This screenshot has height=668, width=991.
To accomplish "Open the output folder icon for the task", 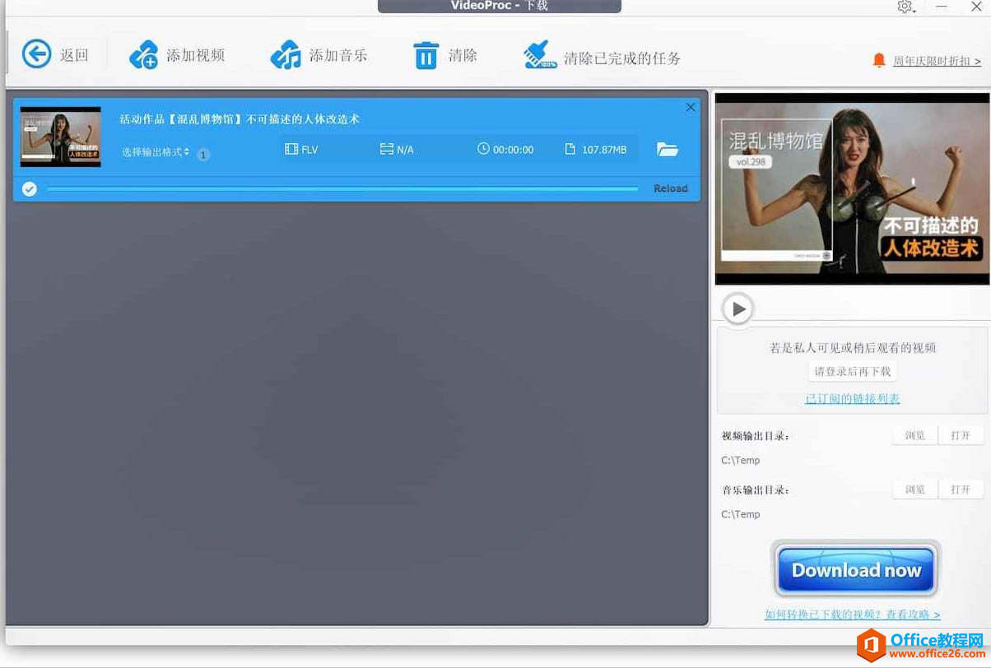I will [x=668, y=149].
